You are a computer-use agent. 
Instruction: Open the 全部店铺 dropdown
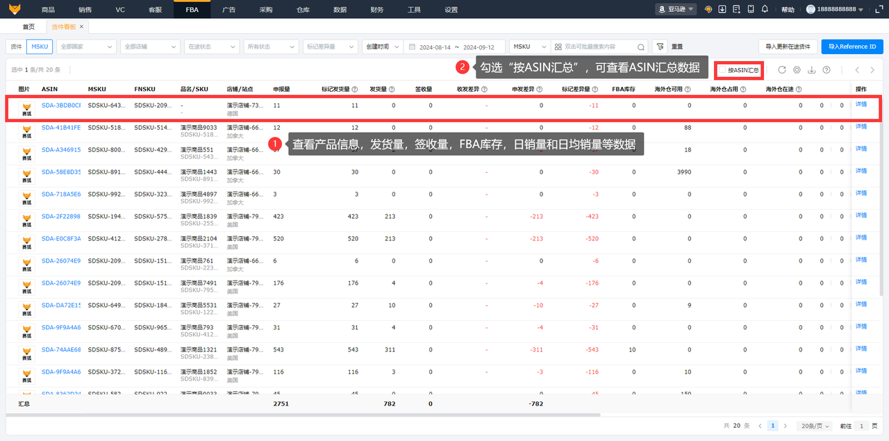[x=149, y=47]
